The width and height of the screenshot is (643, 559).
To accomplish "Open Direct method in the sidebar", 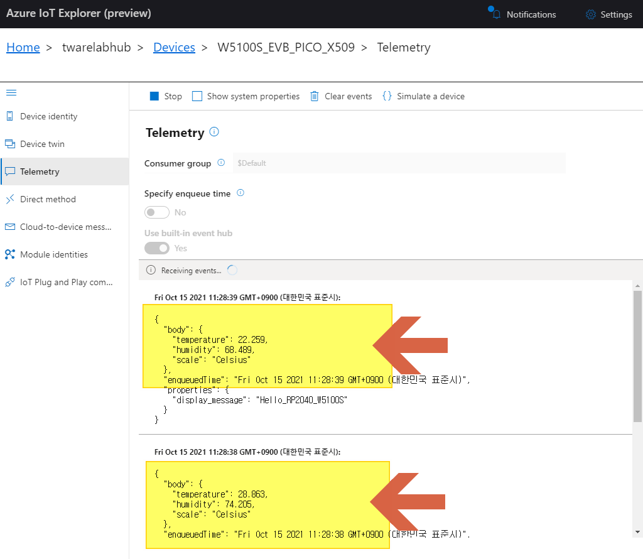I will (x=65, y=199).
